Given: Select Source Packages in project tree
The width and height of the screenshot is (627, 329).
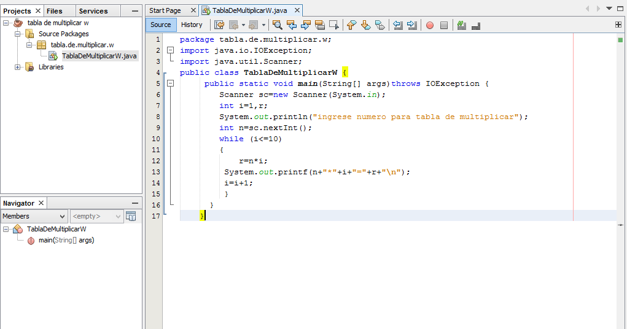Looking at the screenshot, I should pos(64,34).
